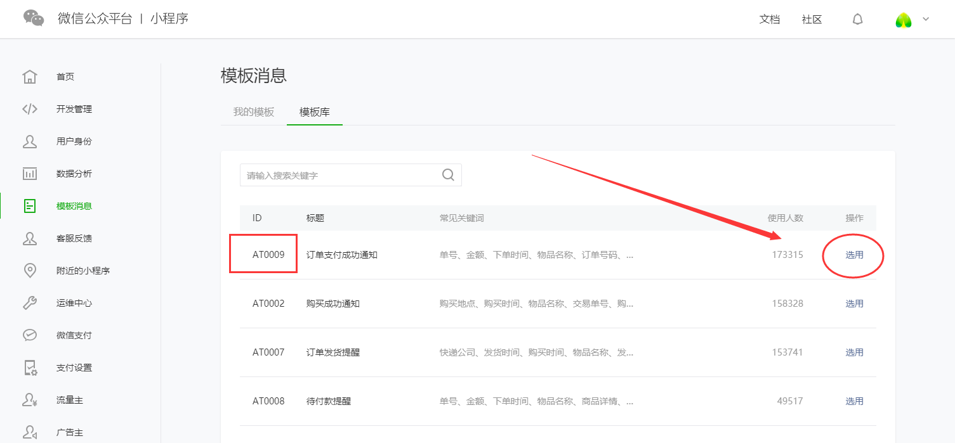The width and height of the screenshot is (955, 443).
Task: Focus the template keyword search field
Action: click(339, 175)
